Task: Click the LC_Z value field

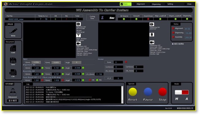Action: [x=118, y=78]
